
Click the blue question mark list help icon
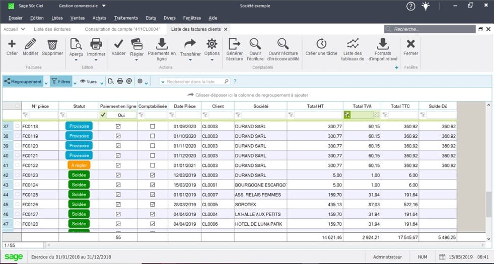click(235, 81)
